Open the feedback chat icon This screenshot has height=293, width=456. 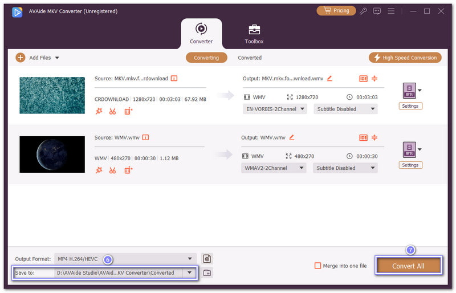pos(377,11)
